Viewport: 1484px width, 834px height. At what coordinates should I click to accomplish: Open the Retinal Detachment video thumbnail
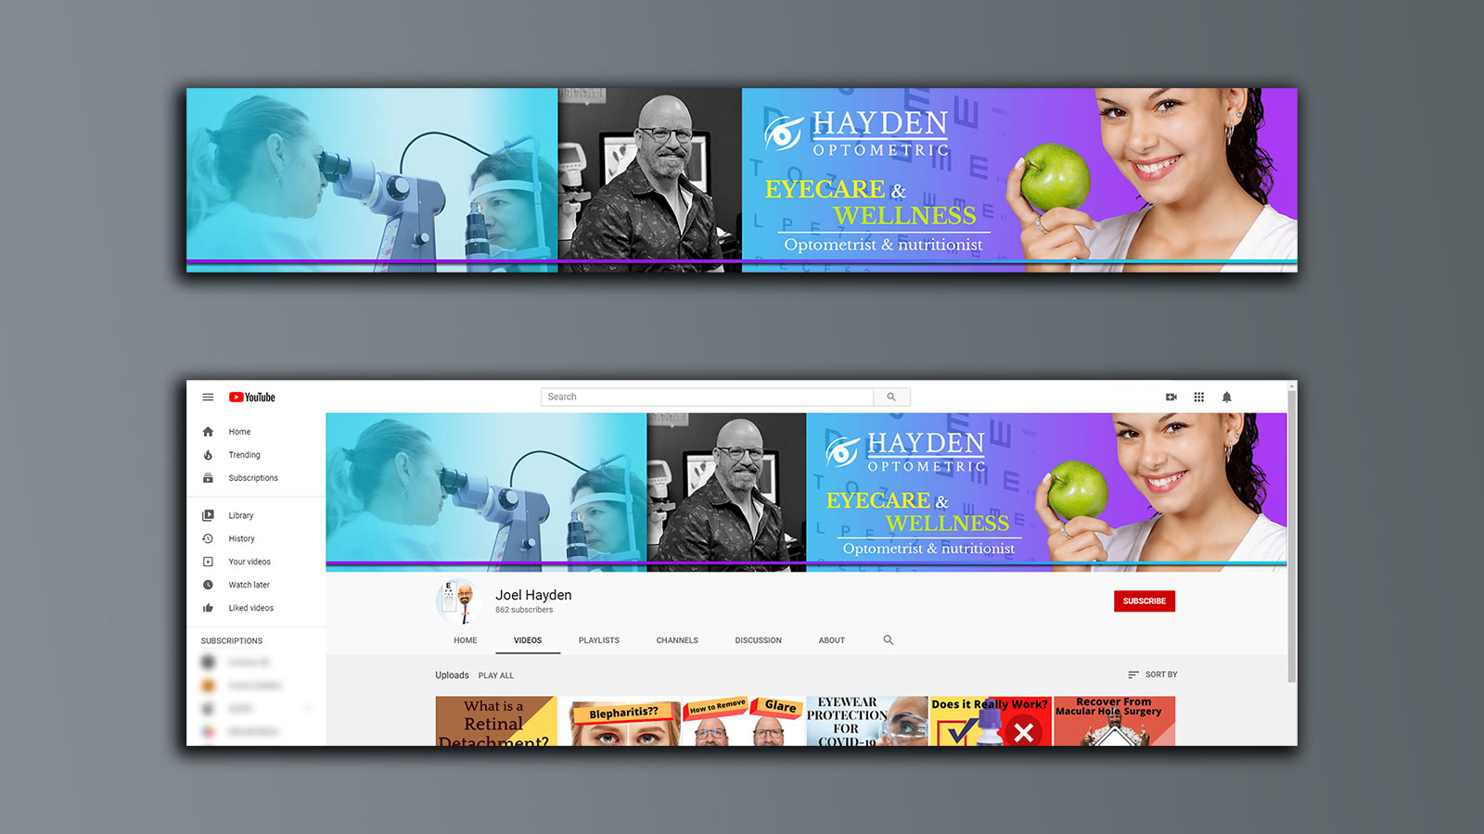pyautogui.click(x=496, y=721)
